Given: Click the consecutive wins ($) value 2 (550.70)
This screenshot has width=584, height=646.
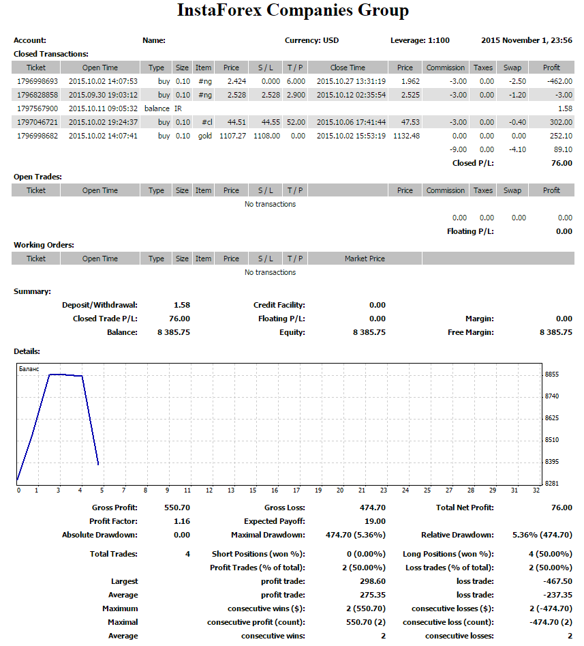Looking at the screenshot, I should click(x=366, y=608).
